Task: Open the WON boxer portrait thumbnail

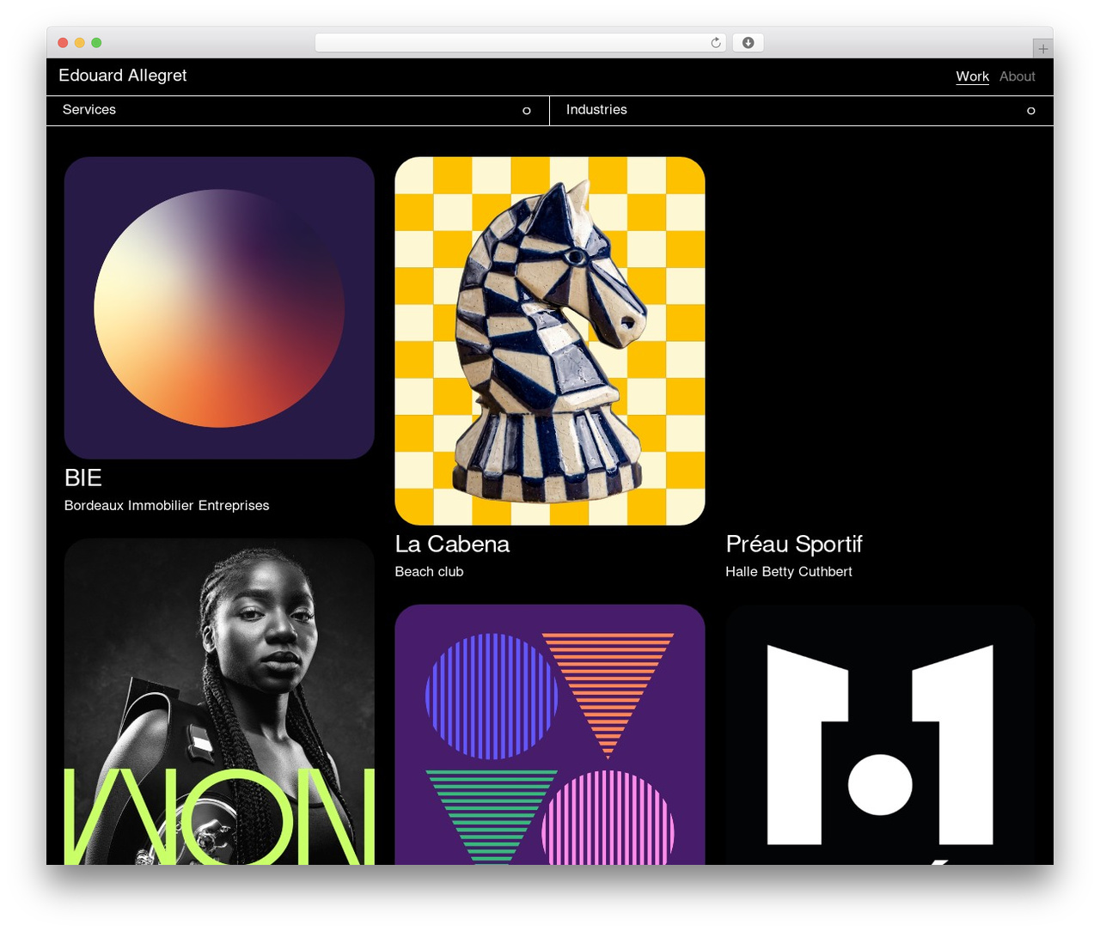Action: tap(219, 701)
